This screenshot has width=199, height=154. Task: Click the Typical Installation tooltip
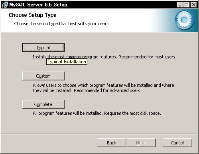[67, 62]
